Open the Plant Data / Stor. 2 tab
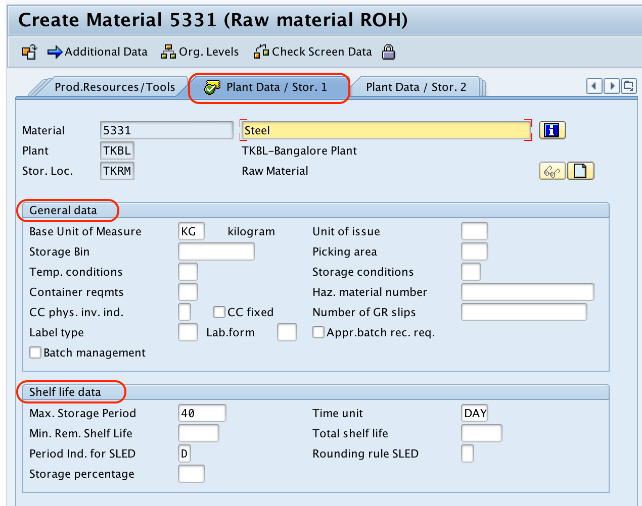The width and height of the screenshot is (642, 506). tap(416, 86)
